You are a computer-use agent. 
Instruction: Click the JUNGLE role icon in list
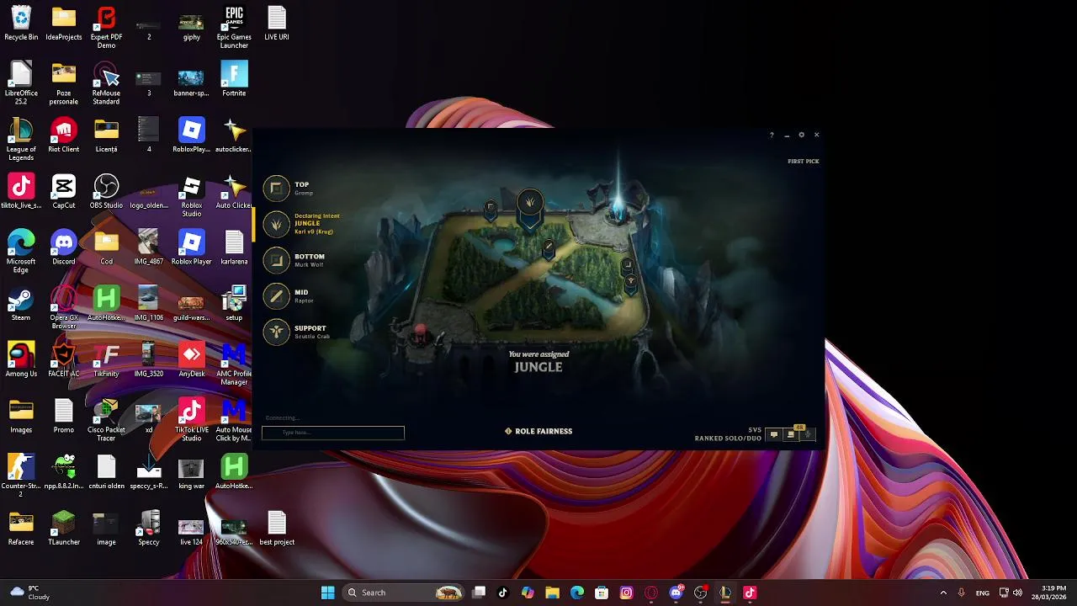click(276, 225)
